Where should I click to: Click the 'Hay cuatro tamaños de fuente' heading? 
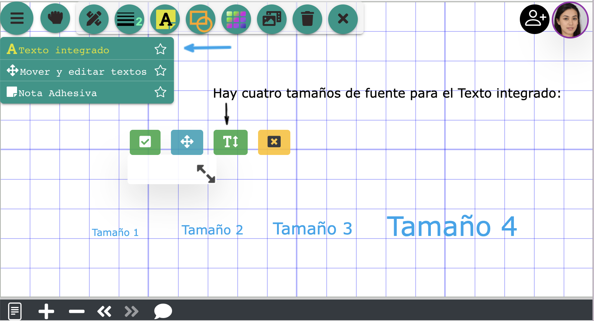pyautogui.click(x=387, y=93)
